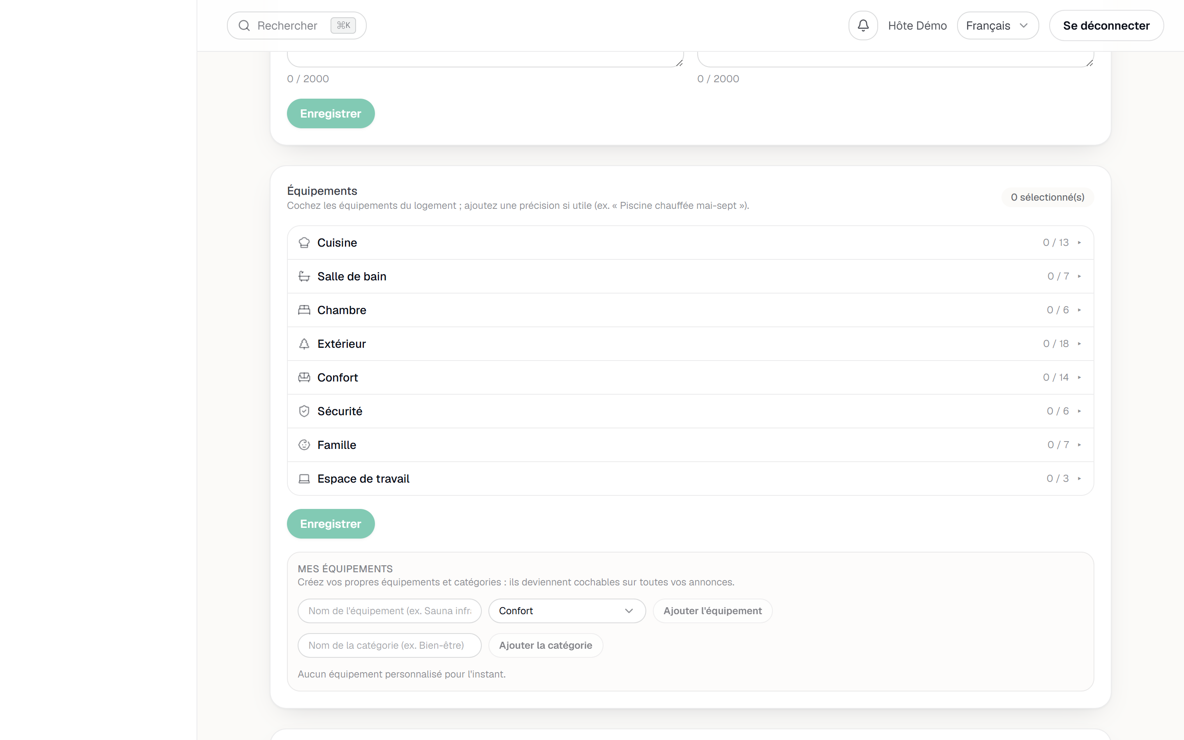Viewport: 1184px width, 740px height.
Task: Focus the Rechercher search field
Action: pyautogui.click(x=296, y=25)
